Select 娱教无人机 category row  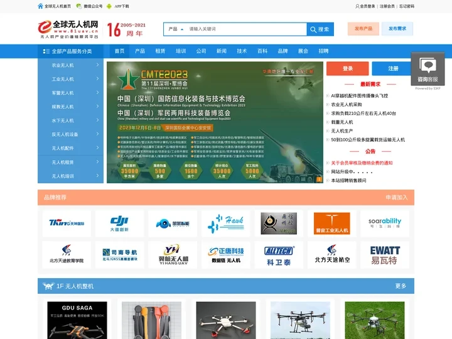coord(70,107)
